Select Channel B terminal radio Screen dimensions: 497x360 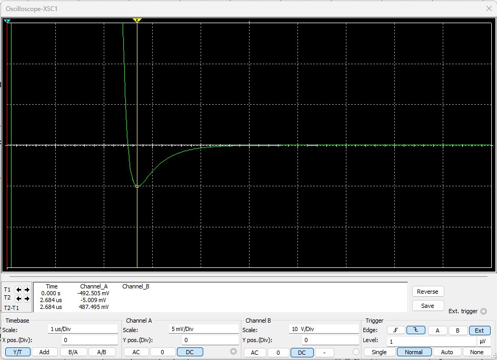point(356,352)
